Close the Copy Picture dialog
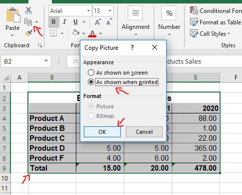The width and height of the screenshot is (242, 195). (155, 48)
